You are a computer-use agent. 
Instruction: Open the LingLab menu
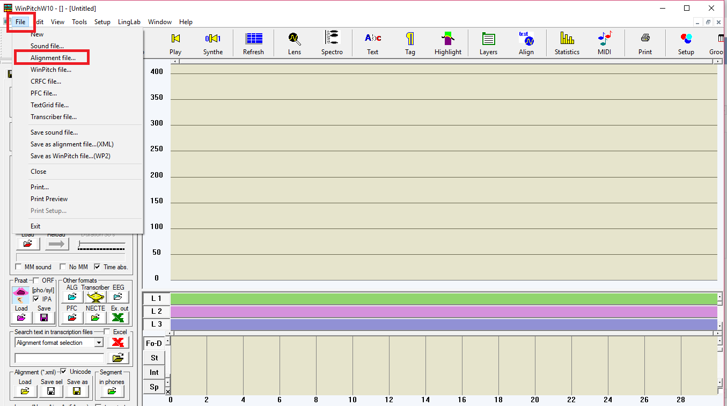(x=129, y=22)
